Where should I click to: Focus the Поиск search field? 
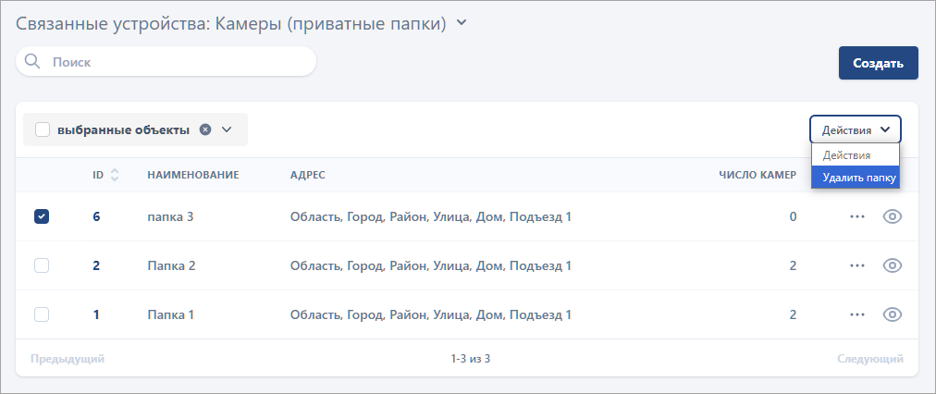[x=176, y=62]
